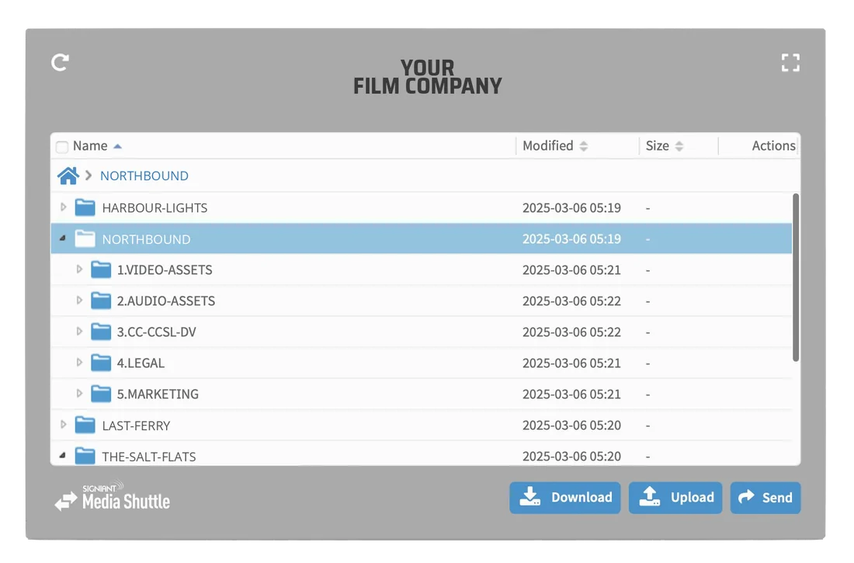The width and height of the screenshot is (854, 563).
Task: Select the 2.AUDIO-ASSETS row name
Action: click(x=166, y=301)
